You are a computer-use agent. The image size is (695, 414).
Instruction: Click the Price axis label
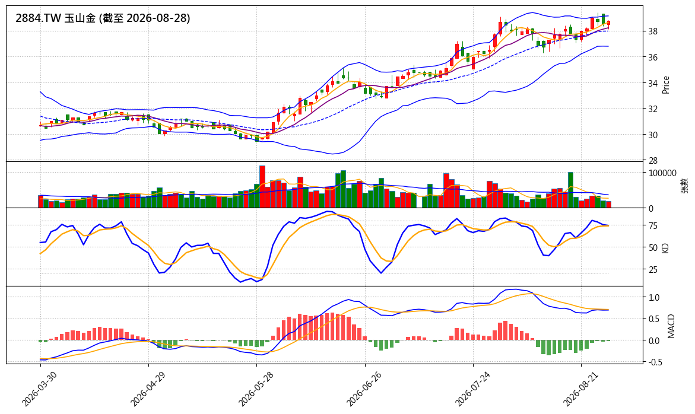point(665,85)
